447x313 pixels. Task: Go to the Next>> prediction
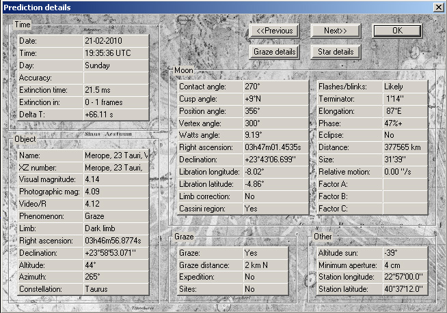tap(336, 31)
